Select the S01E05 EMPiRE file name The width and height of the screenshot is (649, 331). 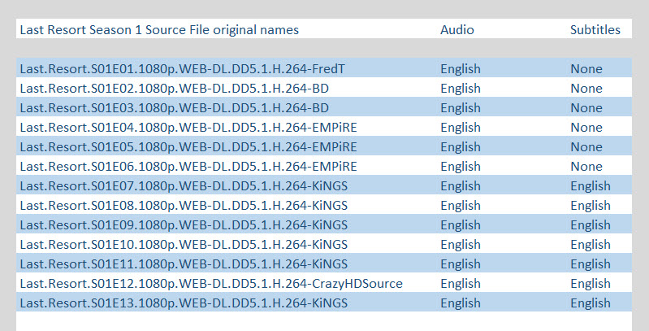[x=188, y=146]
